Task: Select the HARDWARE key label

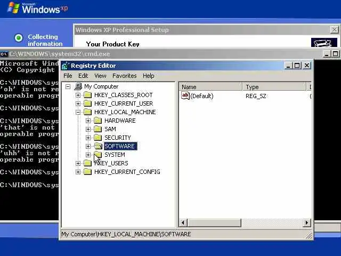Action: 120,121
